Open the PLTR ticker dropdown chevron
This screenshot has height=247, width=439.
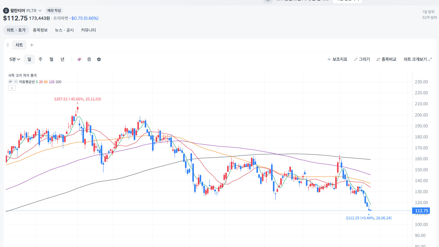tap(40, 11)
